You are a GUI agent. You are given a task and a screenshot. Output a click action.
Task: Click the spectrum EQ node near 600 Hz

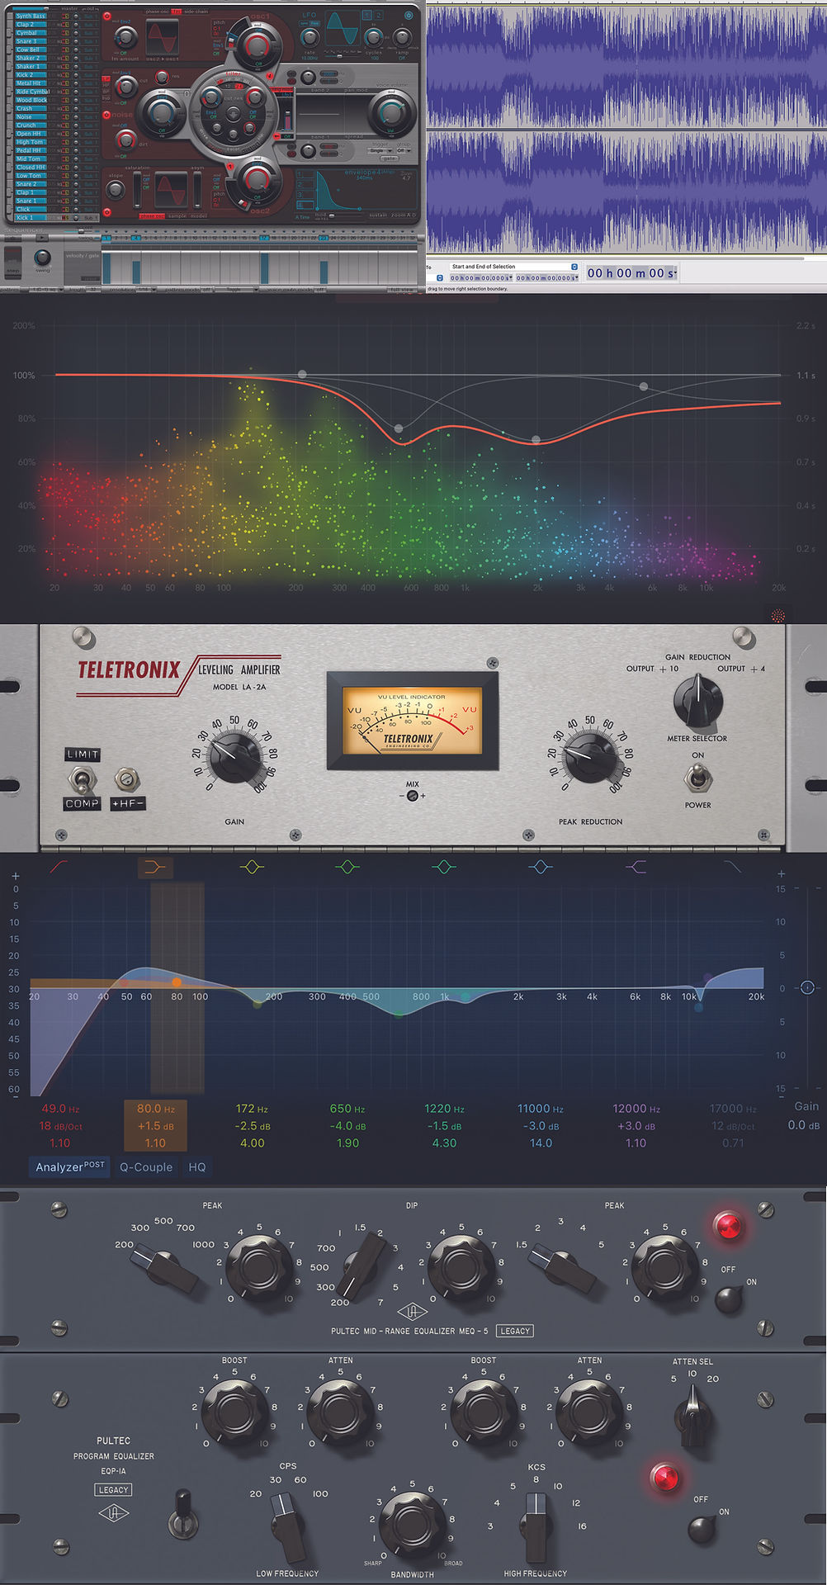(x=399, y=428)
